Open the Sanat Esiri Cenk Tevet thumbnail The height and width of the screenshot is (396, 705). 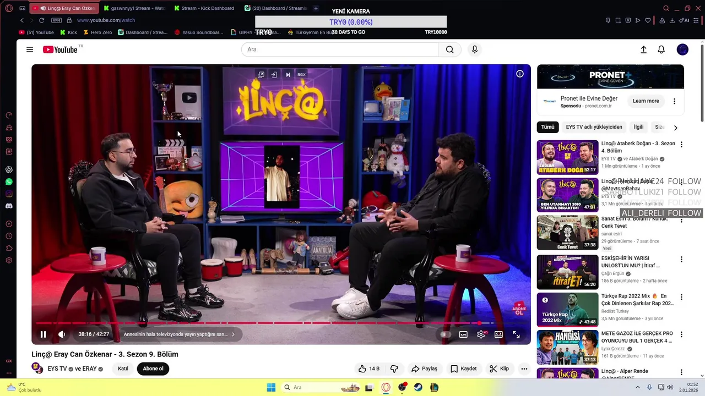(x=567, y=232)
